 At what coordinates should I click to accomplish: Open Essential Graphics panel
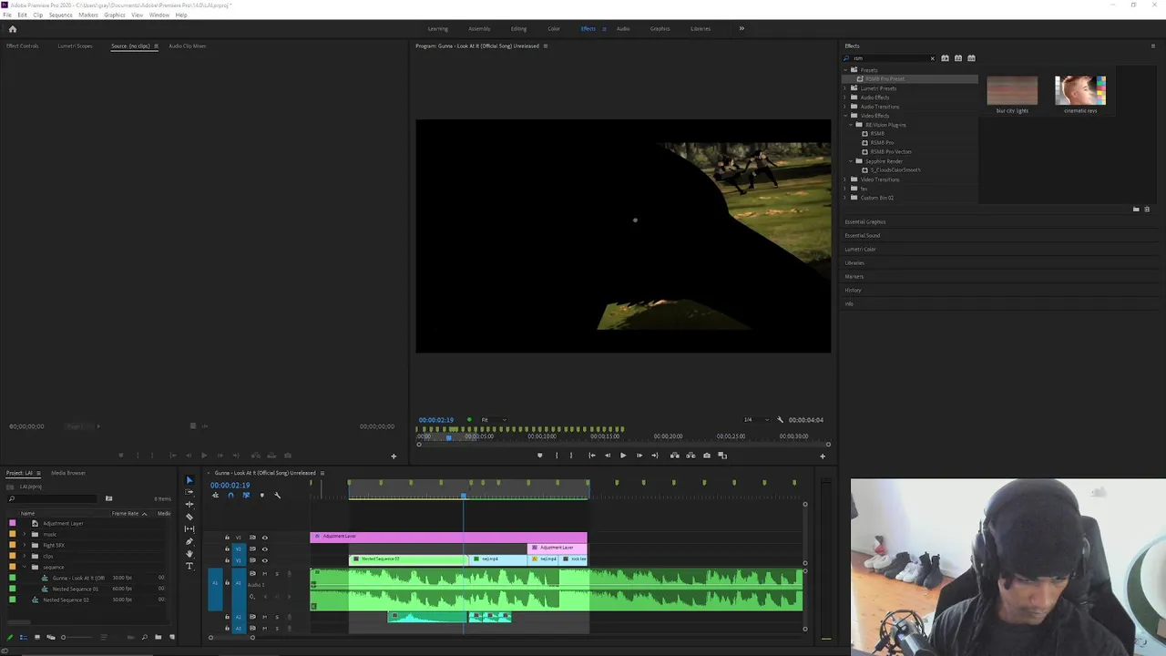click(865, 222)
